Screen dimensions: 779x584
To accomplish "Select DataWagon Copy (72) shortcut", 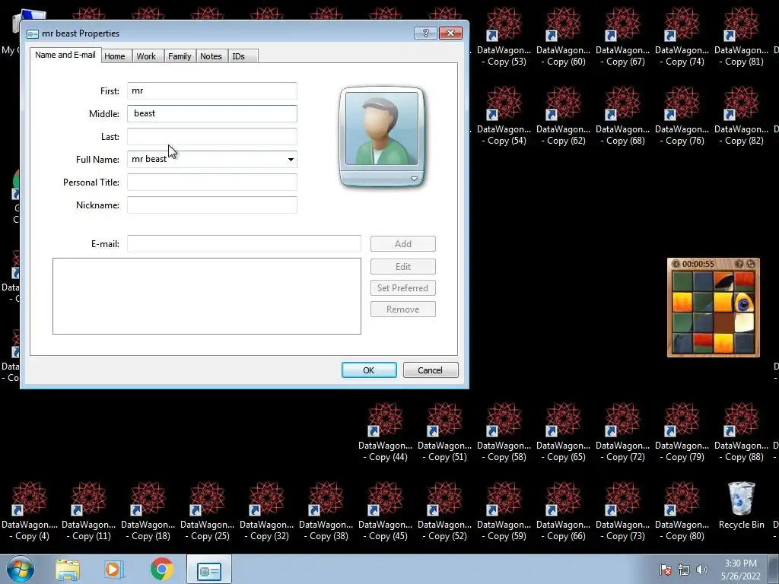I will [622, 433].
